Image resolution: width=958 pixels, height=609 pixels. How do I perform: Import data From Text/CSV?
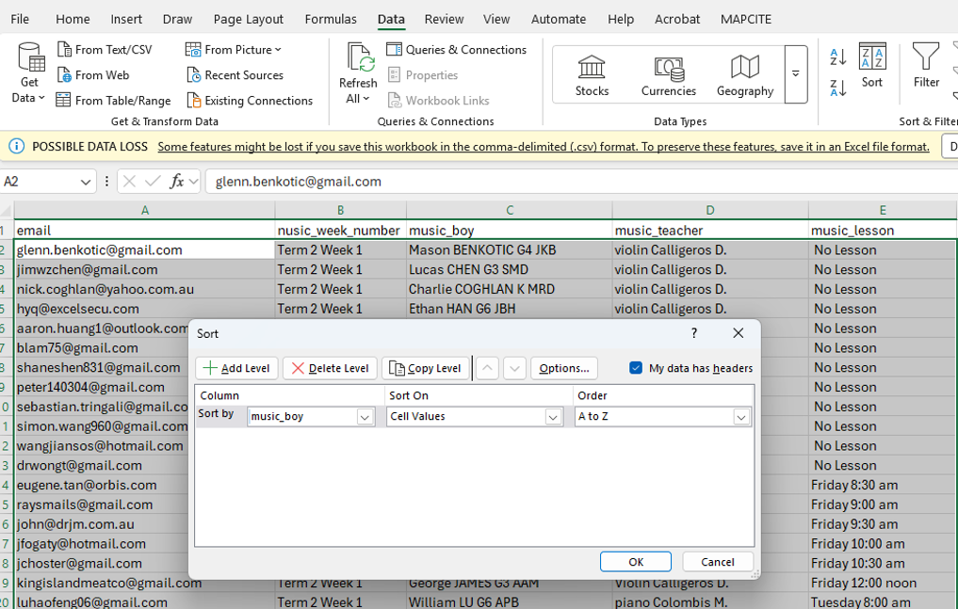point(105,50)
